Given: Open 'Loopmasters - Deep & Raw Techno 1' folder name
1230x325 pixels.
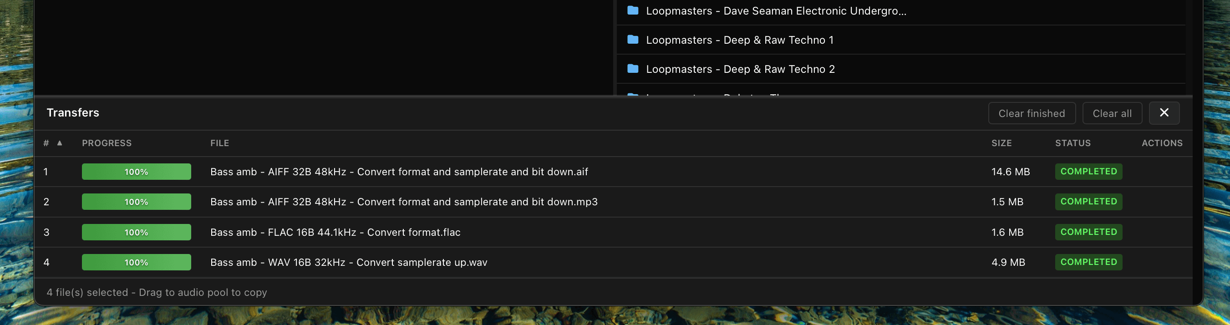Looking at the screenshot, I should coord(740,40).
